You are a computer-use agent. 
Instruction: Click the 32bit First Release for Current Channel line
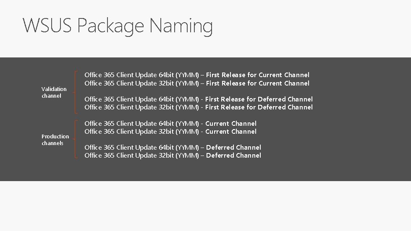[196, 83]
